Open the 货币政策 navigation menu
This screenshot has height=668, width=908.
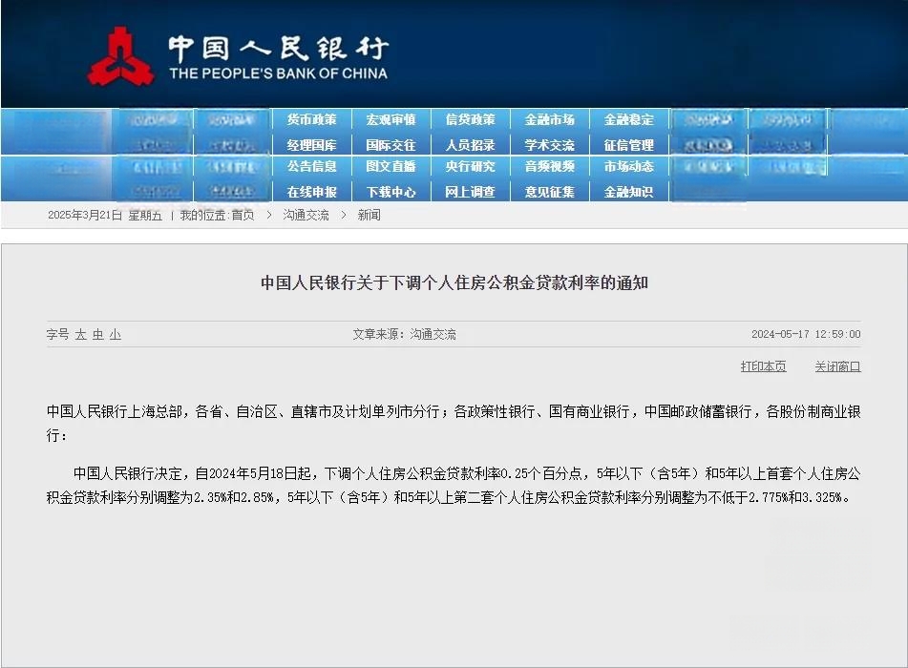(x=311, y=119)
